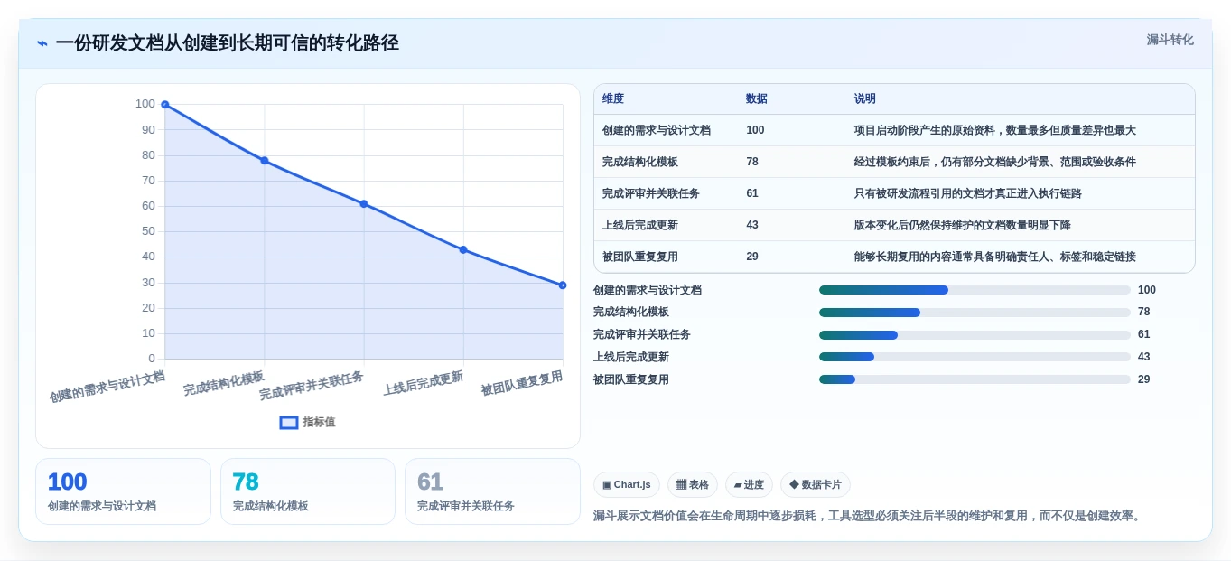Screen dimensions: 1231x561
Task: Select the 表格 tag chip
Action: tap(693, 485)
